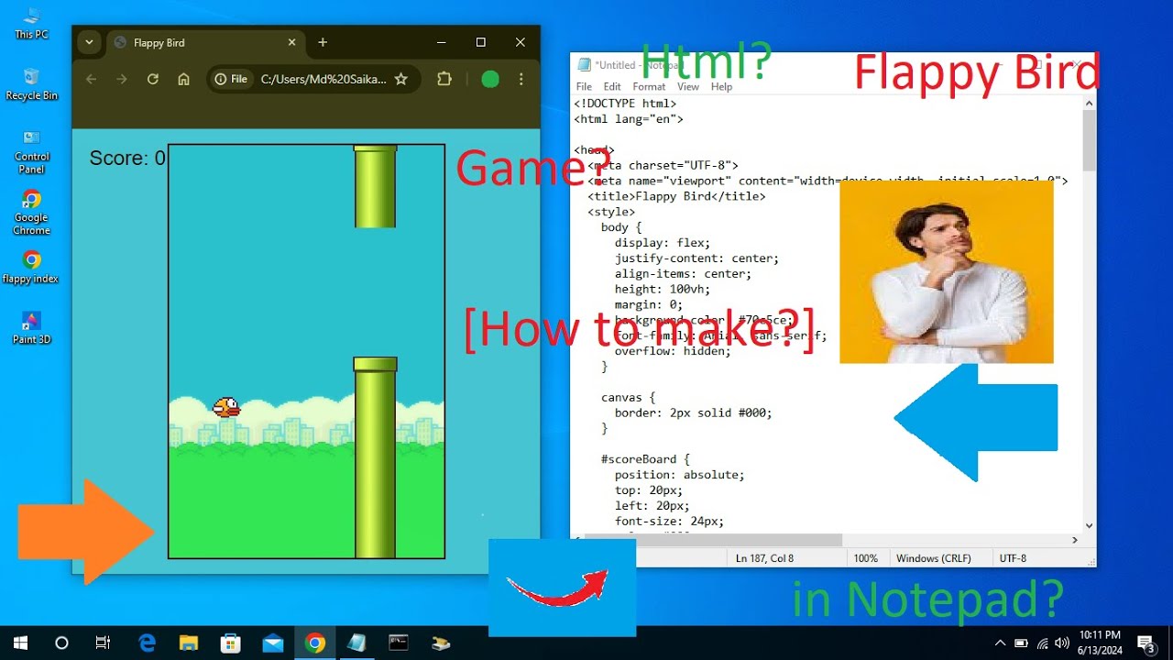This screenshot has height=660, width=1173.
Task: Click the File site info chip
Action: [x=232, y=79]
